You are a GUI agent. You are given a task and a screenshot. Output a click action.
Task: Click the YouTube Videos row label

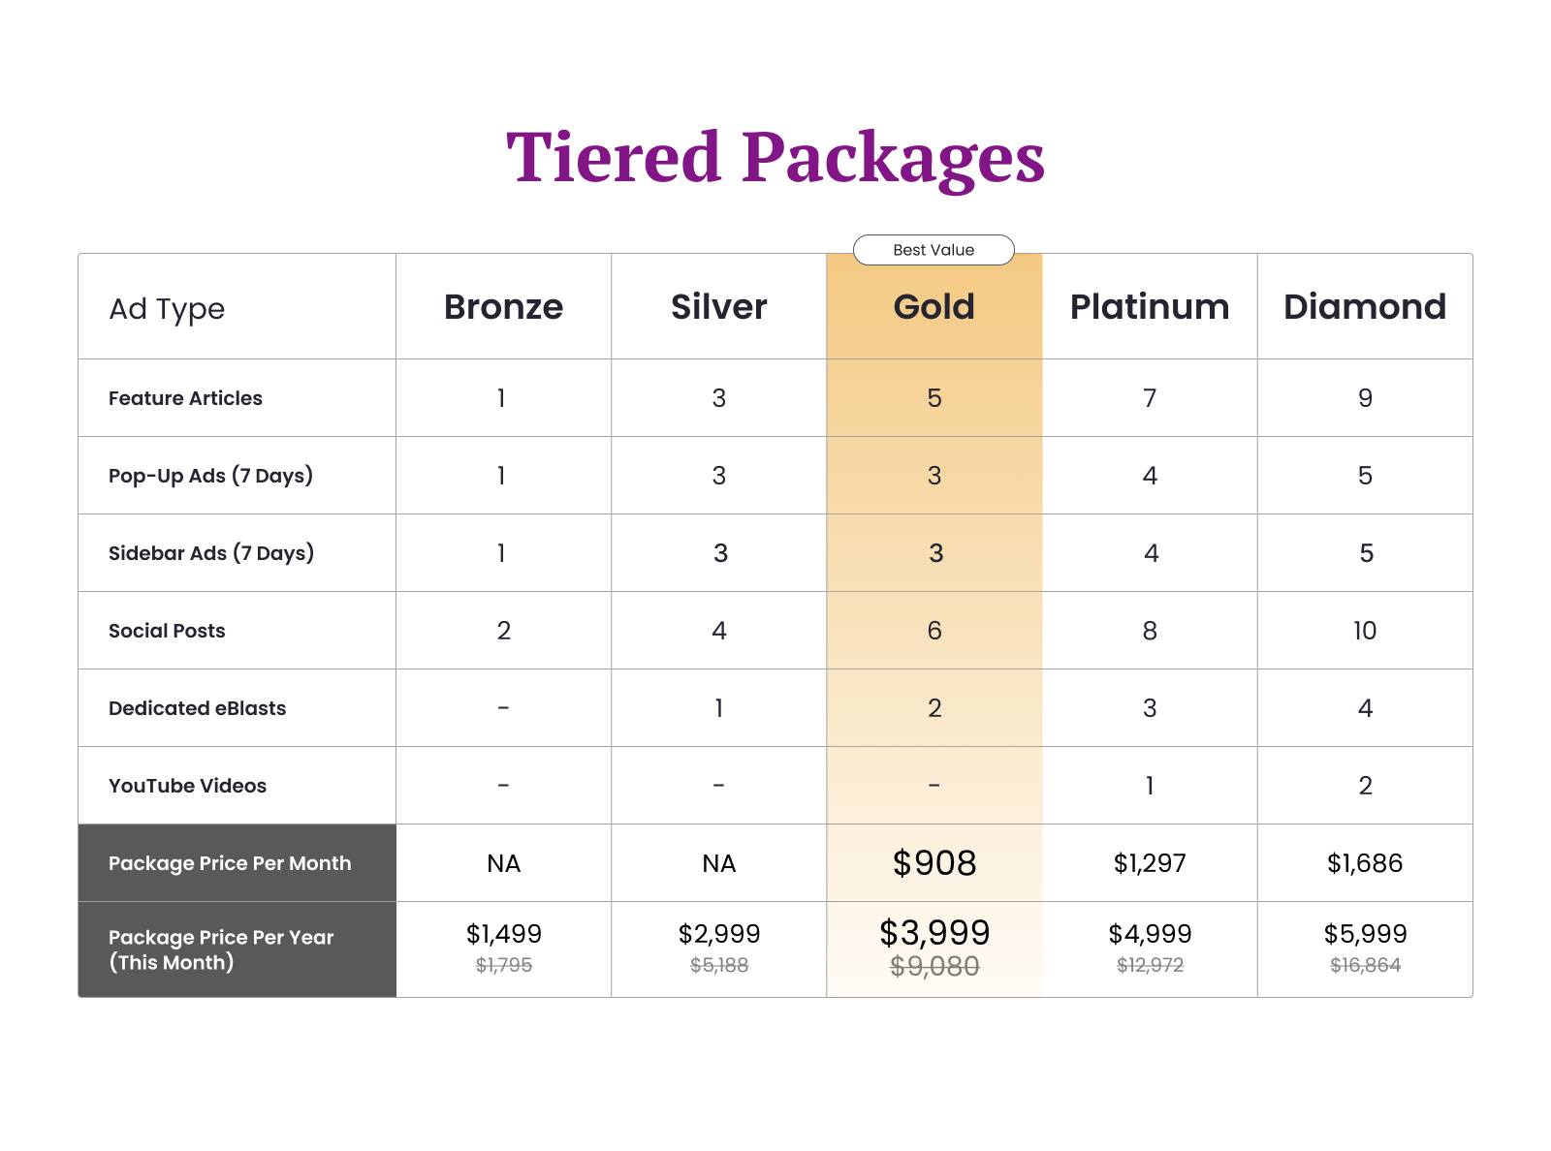(x=187, y=786)
